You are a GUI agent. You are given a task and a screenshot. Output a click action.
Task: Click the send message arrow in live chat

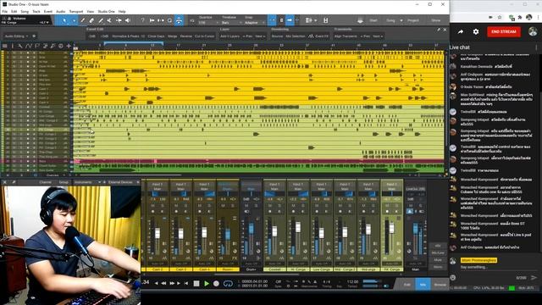pyautogui.click(x=534, y=277)
